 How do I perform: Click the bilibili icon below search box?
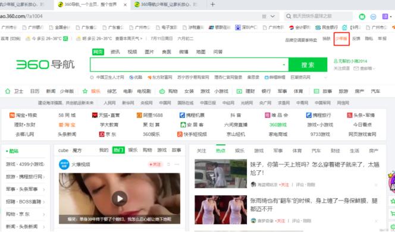click(x=267, y=77)
